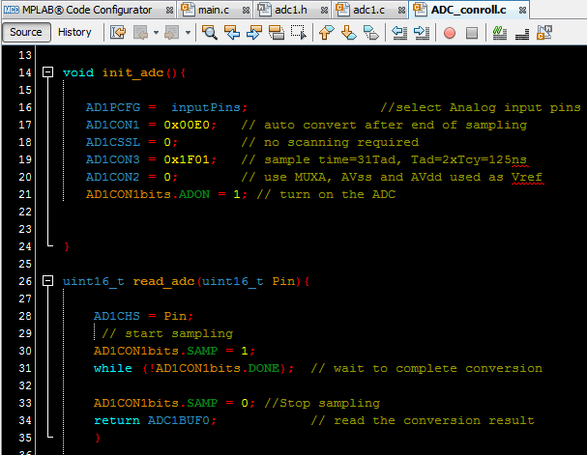Switch to MPLAB Code Configurator tab

tap(87, 10)
